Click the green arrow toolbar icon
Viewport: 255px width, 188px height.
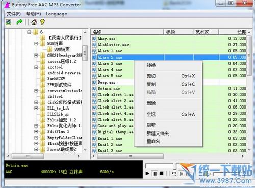[19, 22]
